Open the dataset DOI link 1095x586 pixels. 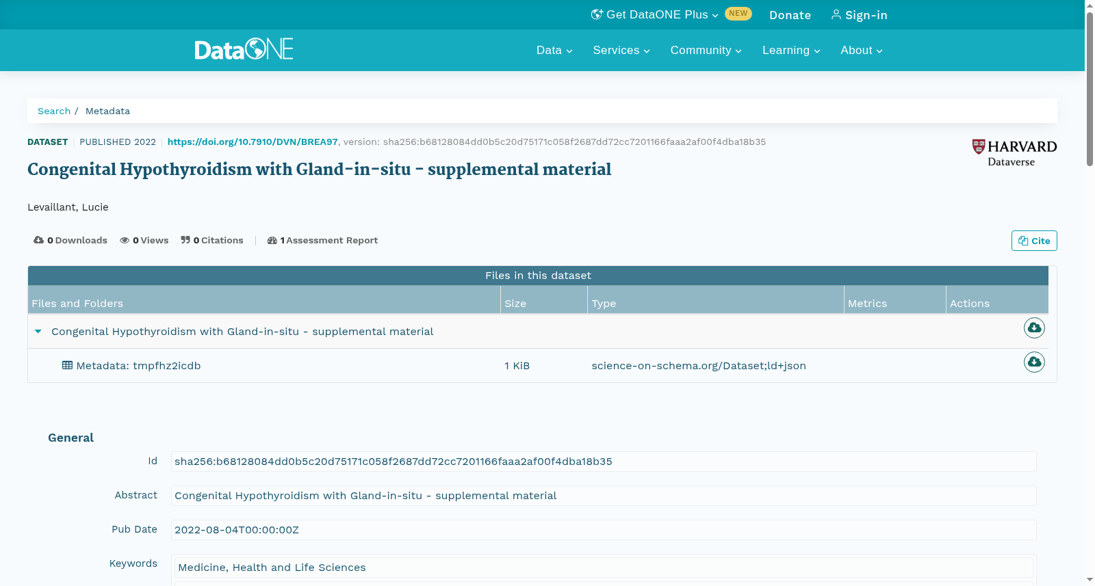253,142
